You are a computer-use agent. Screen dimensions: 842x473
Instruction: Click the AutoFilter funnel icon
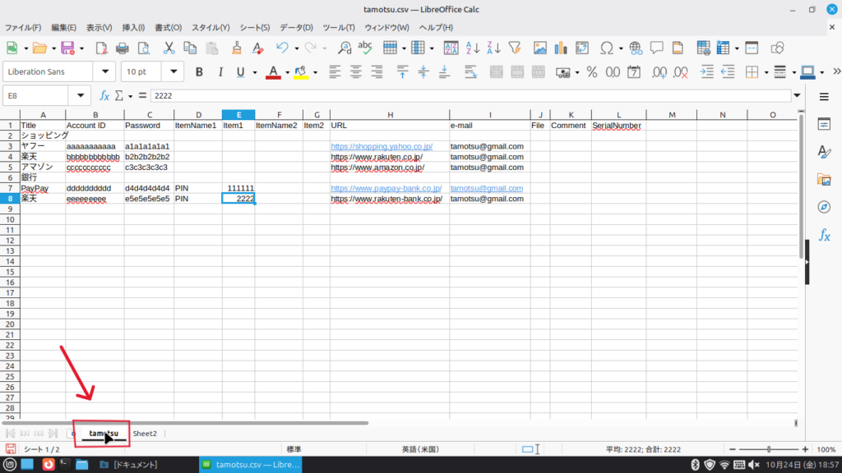pyautogui.click(x=515, y=48)
